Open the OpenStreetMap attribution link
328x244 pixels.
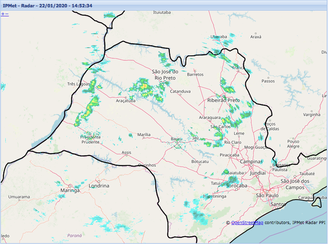(x=247, y=223)
